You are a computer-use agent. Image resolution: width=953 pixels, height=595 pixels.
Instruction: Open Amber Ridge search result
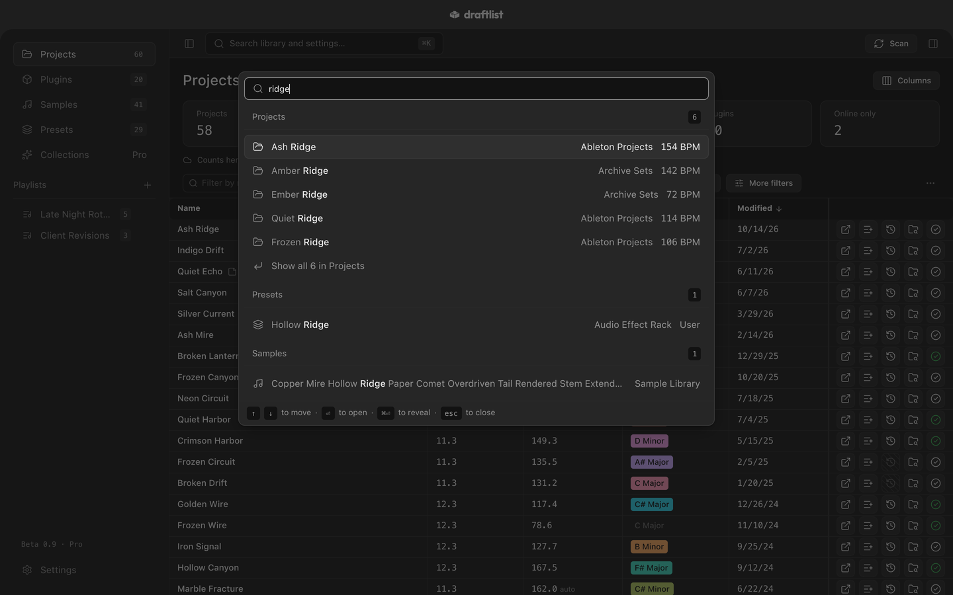point(476,171)
